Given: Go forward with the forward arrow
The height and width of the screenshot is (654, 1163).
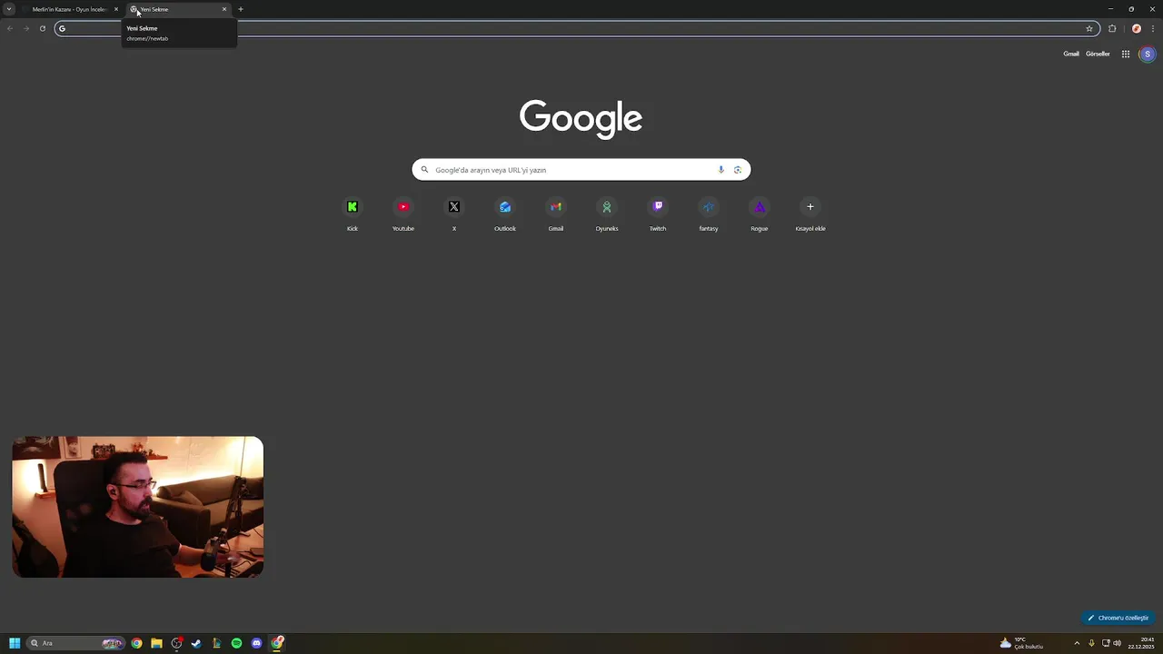Looking at the screenshot, I should click(x=25, y=28).
